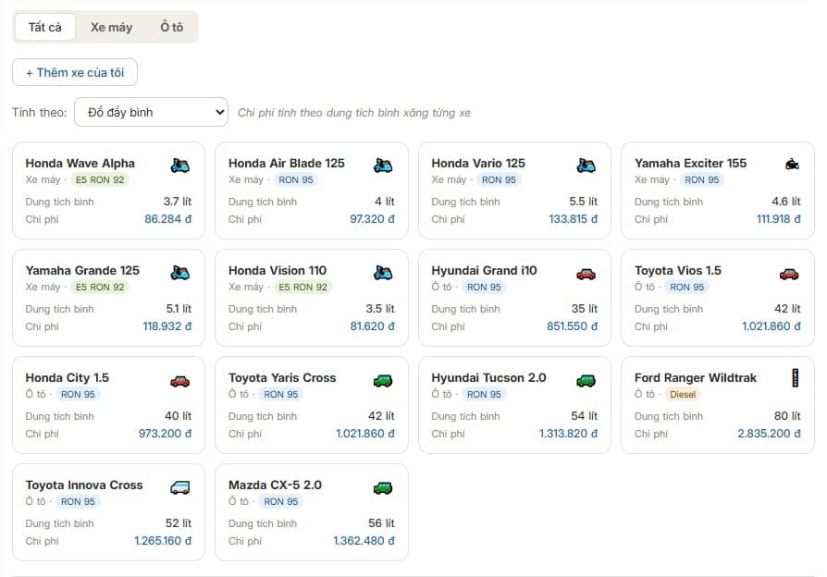Click the E5 RON 92 tag on Yamaha Grande 125
Viewport: 827px width, 577px height.
point(100,287)
